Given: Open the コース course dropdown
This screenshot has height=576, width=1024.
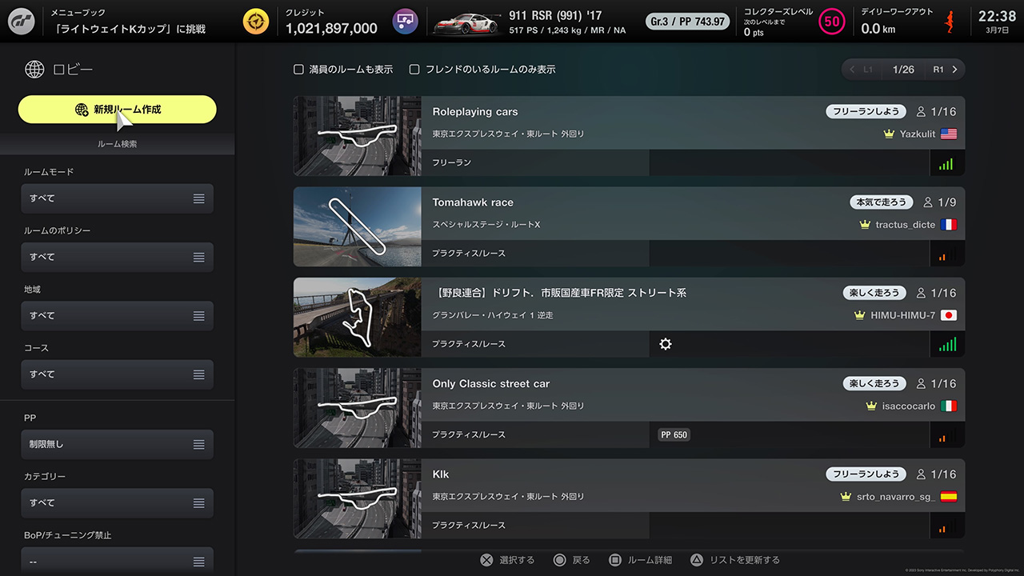Looking at the screenshot, I should click(x=118, y=374).
